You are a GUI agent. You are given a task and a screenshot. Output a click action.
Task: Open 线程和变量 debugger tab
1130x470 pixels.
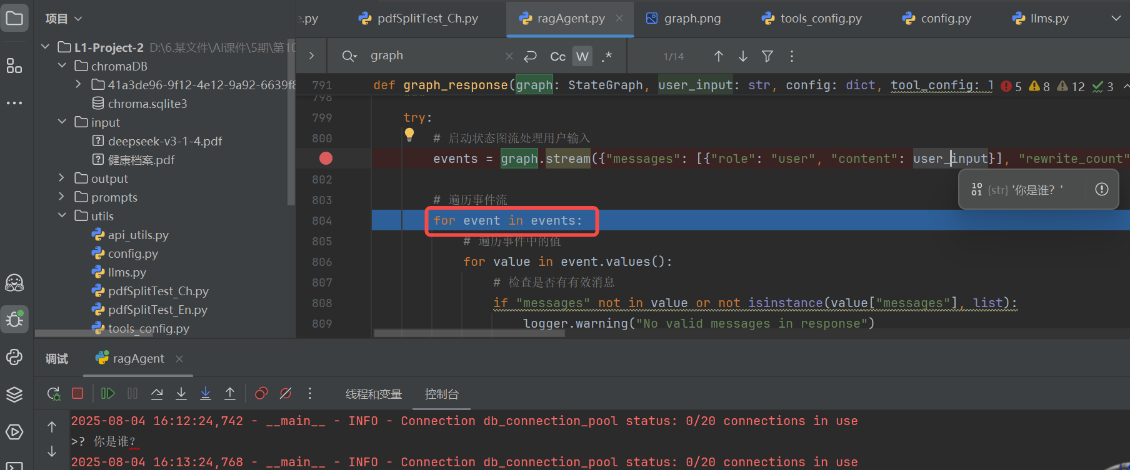(x=374, y=394)
